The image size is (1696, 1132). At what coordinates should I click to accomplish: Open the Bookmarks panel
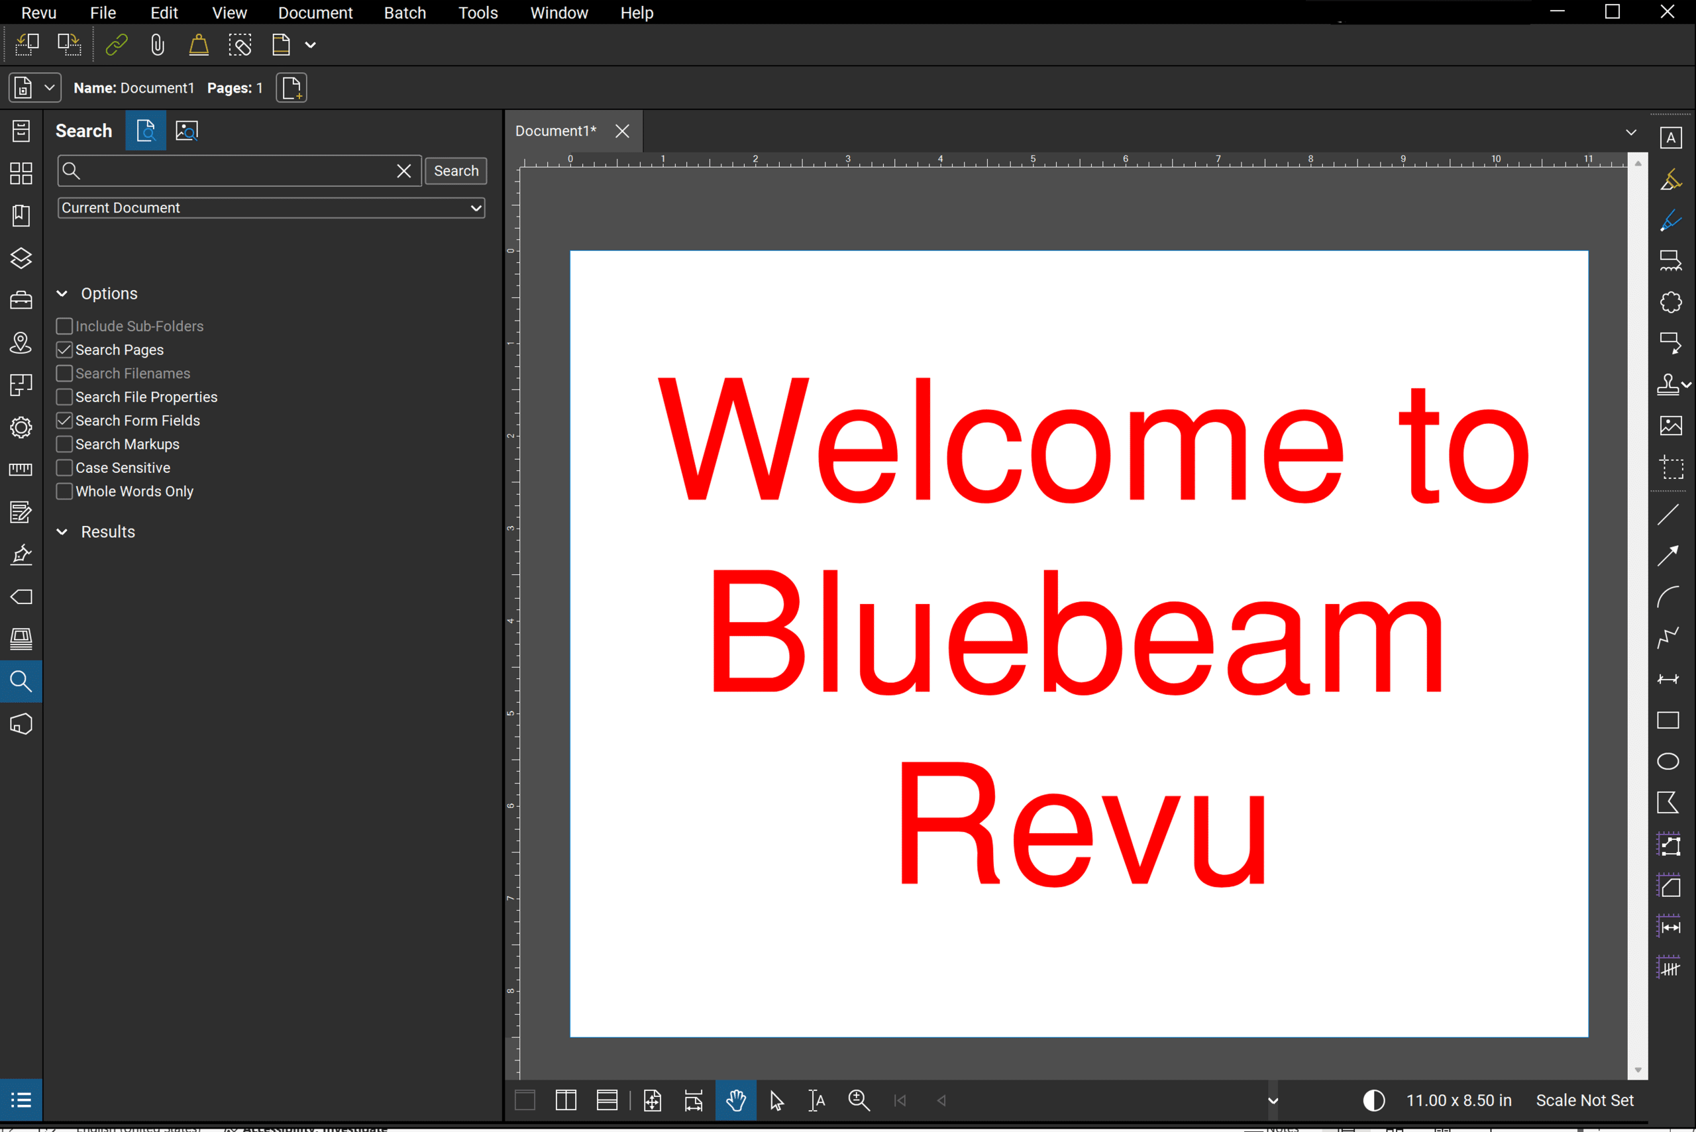coord(21,215)
